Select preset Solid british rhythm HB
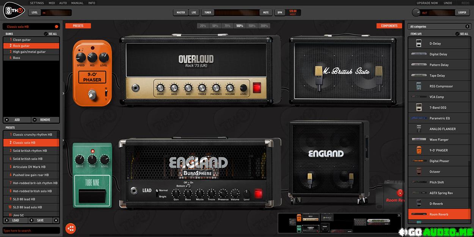The width and height of the screenshot is (474, 237). click(31, 151)
